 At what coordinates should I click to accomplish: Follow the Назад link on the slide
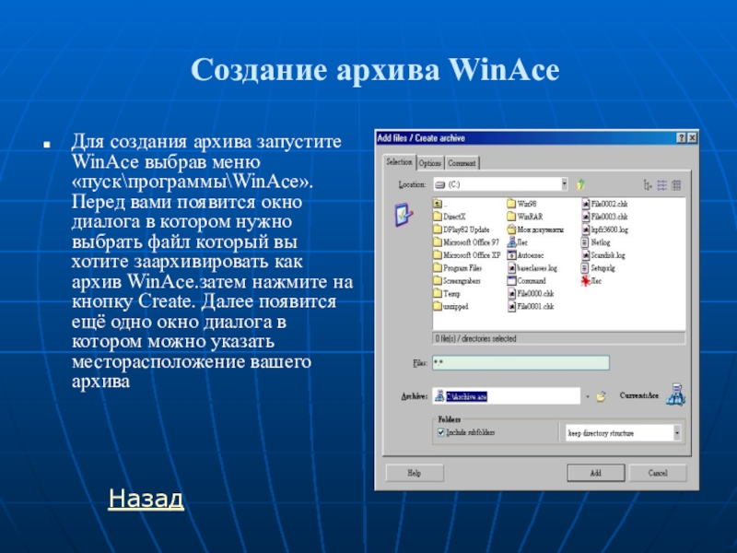146,498
